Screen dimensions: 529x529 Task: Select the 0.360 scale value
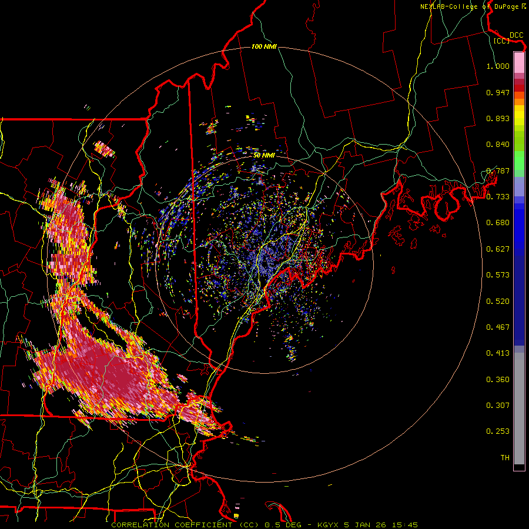498,380
